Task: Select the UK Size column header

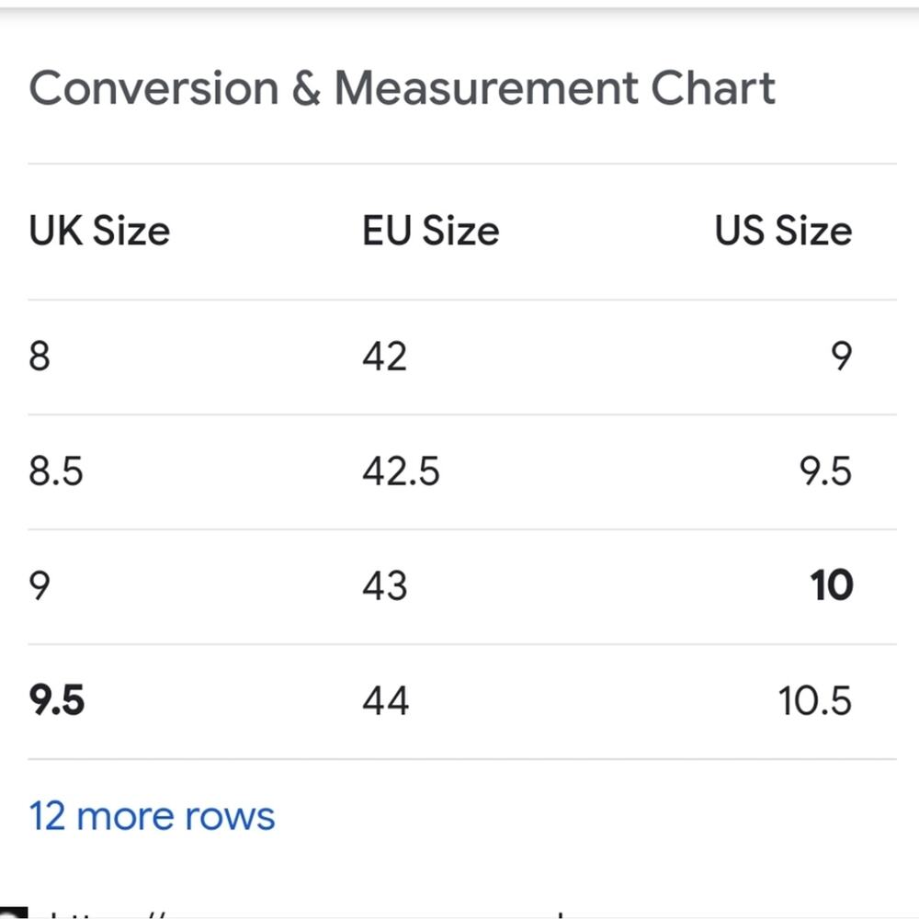Action: point(99,231)
